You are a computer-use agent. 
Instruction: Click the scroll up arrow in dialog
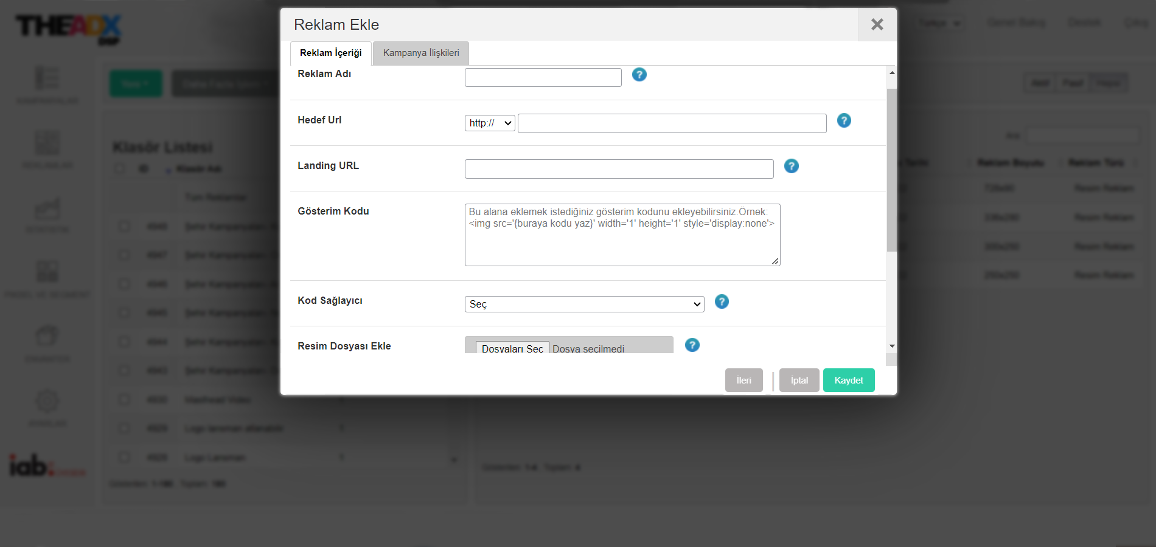(x=891, y=73)
